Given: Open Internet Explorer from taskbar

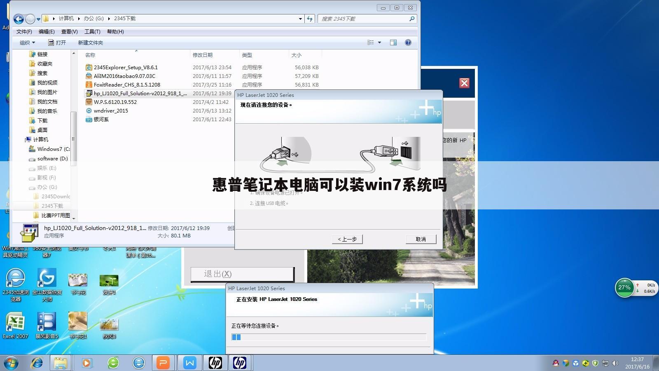Looking at the screenshot, I should tap(37, 363).
